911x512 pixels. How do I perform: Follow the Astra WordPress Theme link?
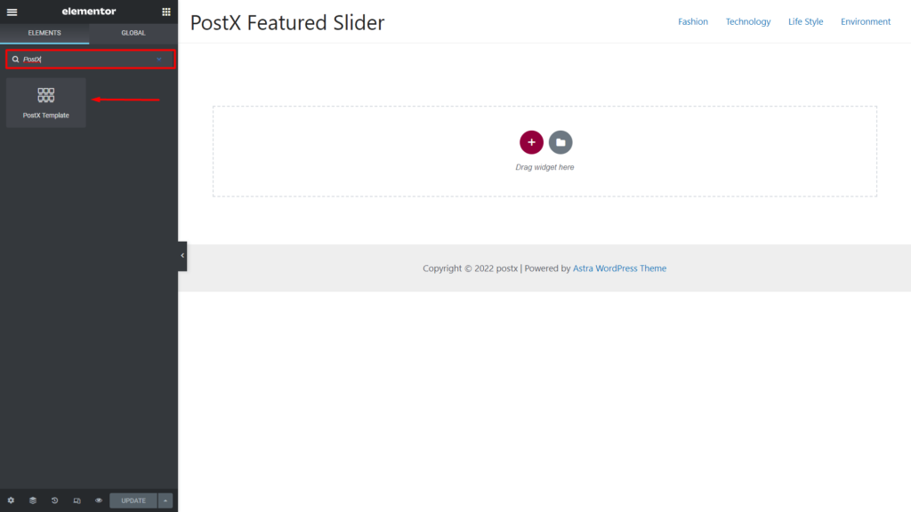pos(619,268)
